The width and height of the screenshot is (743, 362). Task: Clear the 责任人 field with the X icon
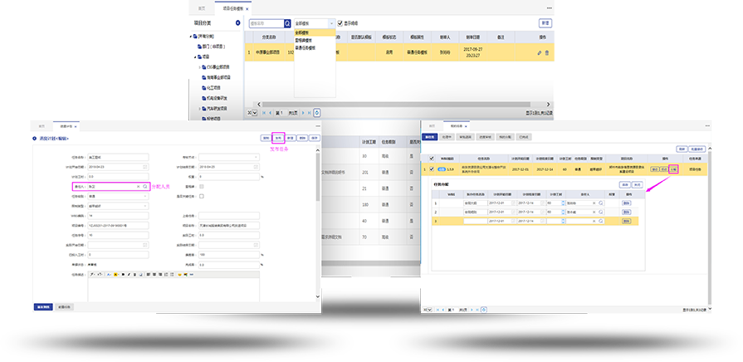click(x=139, y=188)
